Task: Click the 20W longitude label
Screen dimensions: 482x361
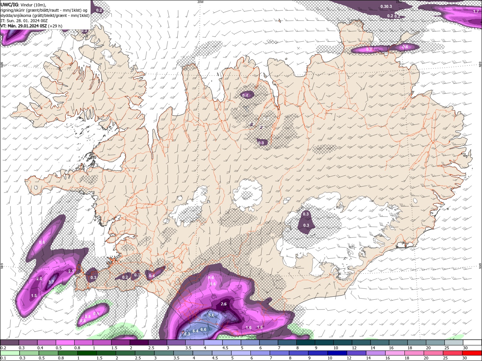Action: click(200, 2)
